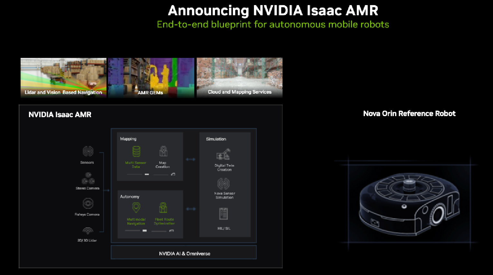Click the 'HIL/SIL' text label
Screen dimensions: 493x275
224,228
